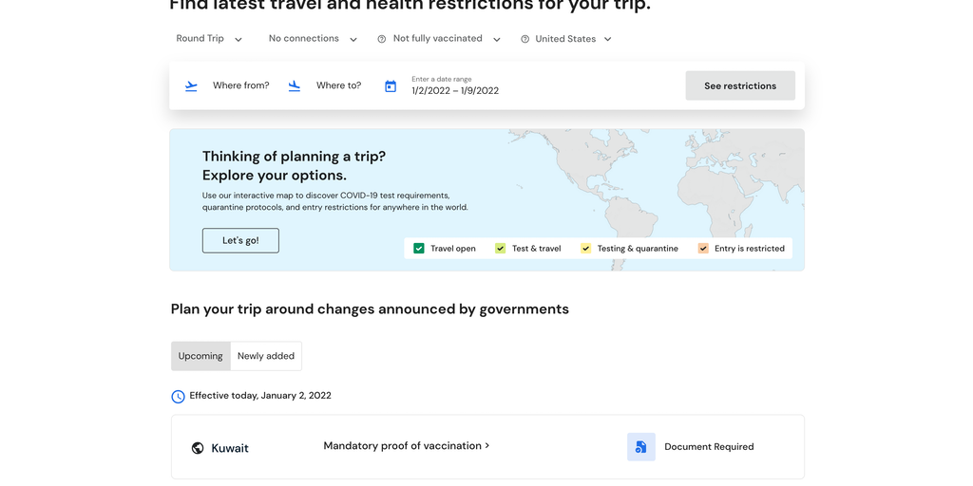The image size is (973, 486).
Task: Click the globe icon next to Kuwait
Action: point(198,448)
